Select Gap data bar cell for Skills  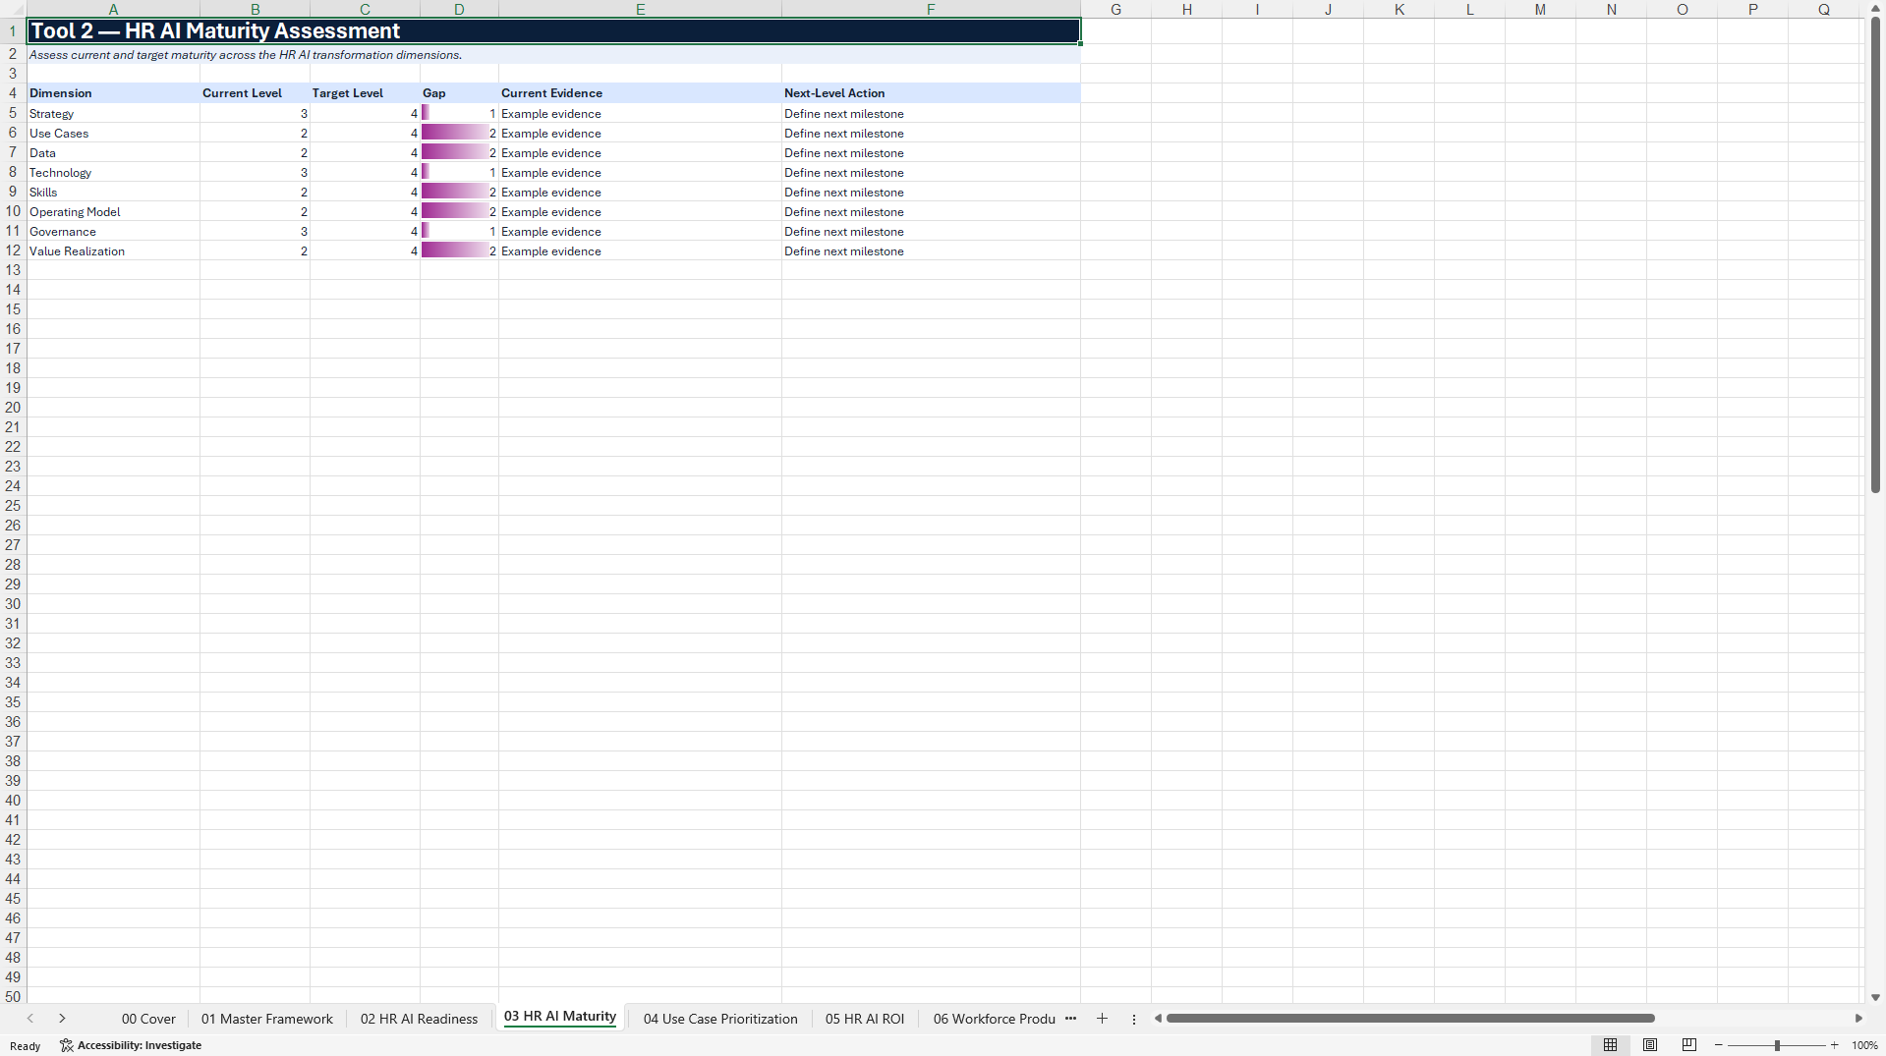[459, 192]
